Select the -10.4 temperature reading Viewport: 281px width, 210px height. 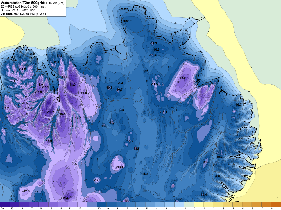203,195
